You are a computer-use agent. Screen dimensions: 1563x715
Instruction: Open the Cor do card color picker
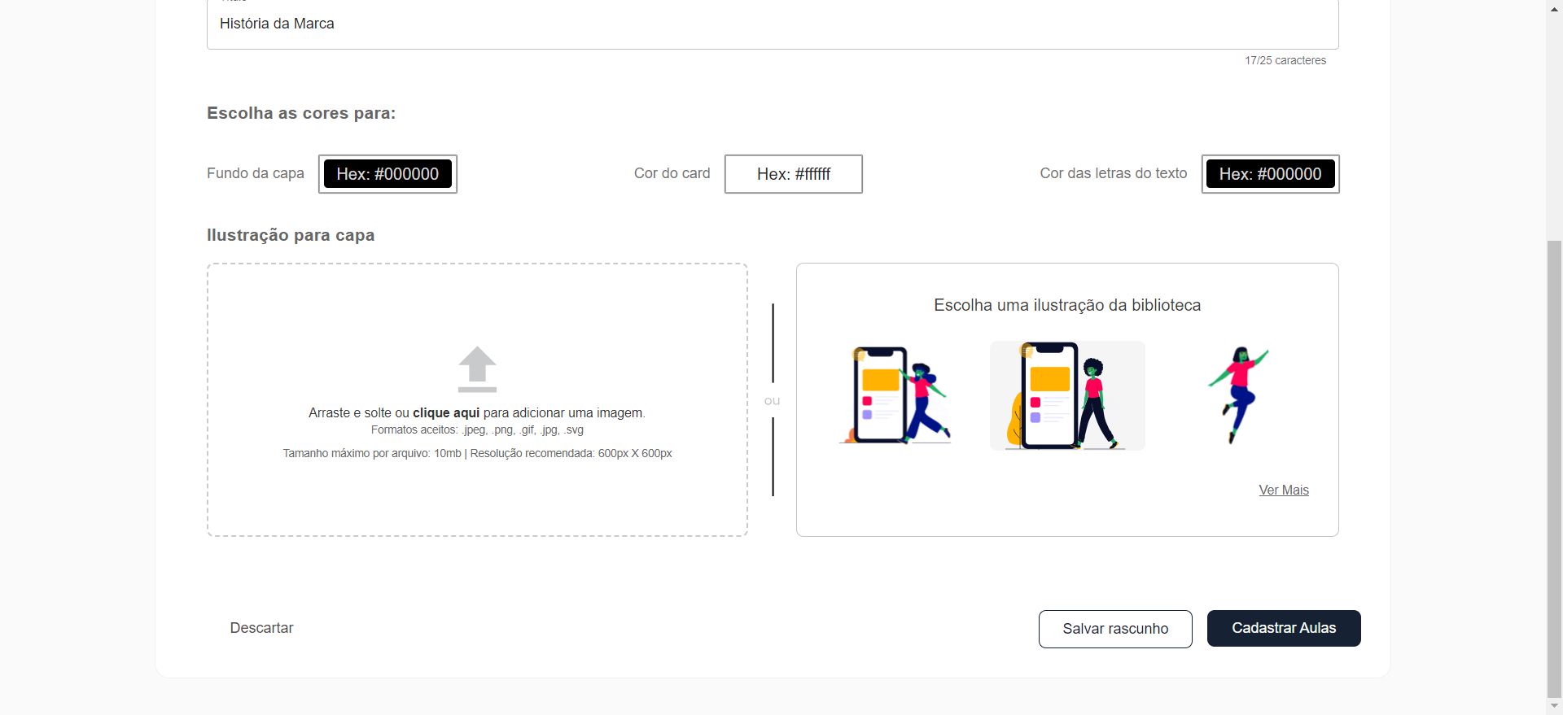click(x=794, y=174)
